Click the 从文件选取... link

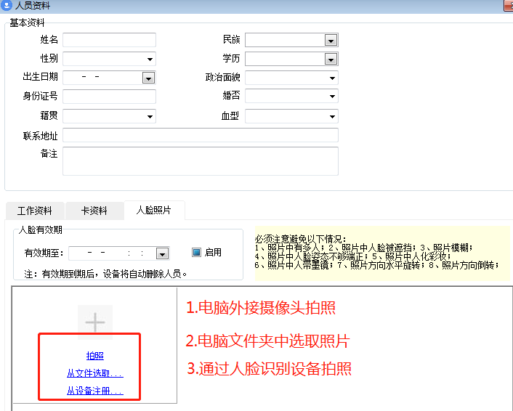(x=95, y=373)
